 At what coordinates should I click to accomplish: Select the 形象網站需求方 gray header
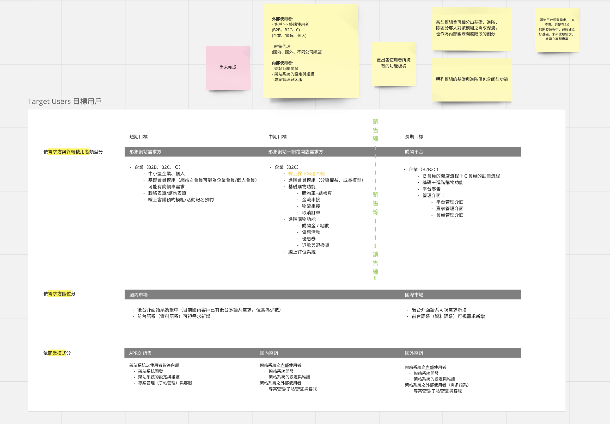(x=145, y=152)
